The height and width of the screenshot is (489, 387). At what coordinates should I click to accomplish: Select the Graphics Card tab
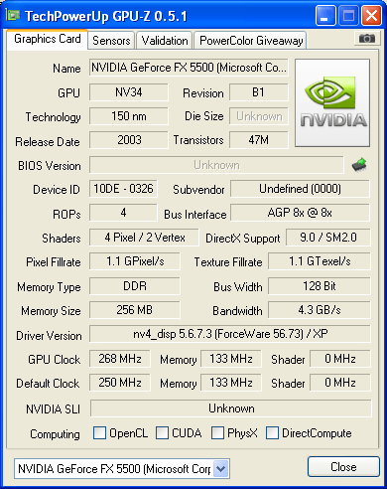[47, 39]
